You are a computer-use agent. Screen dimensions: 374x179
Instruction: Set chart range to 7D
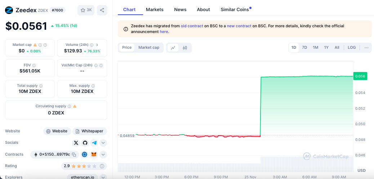[304, 47]
